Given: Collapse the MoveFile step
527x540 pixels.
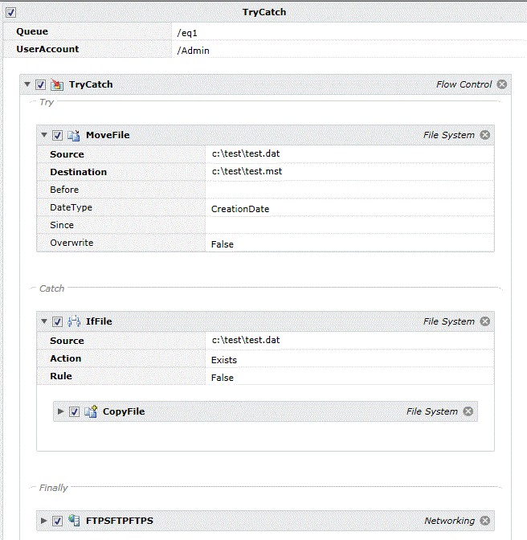Looking at the screenshot, I should tap(44, 135).
